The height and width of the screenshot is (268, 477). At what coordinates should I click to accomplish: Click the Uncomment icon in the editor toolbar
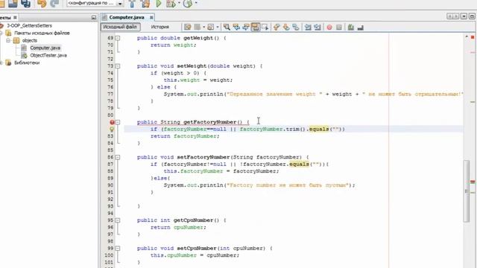coord(361,28)
